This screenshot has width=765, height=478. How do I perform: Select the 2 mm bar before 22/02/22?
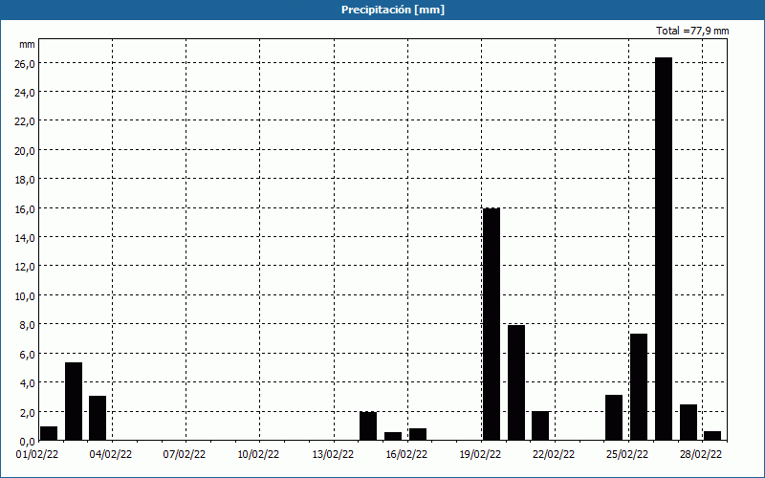(540, 425)
